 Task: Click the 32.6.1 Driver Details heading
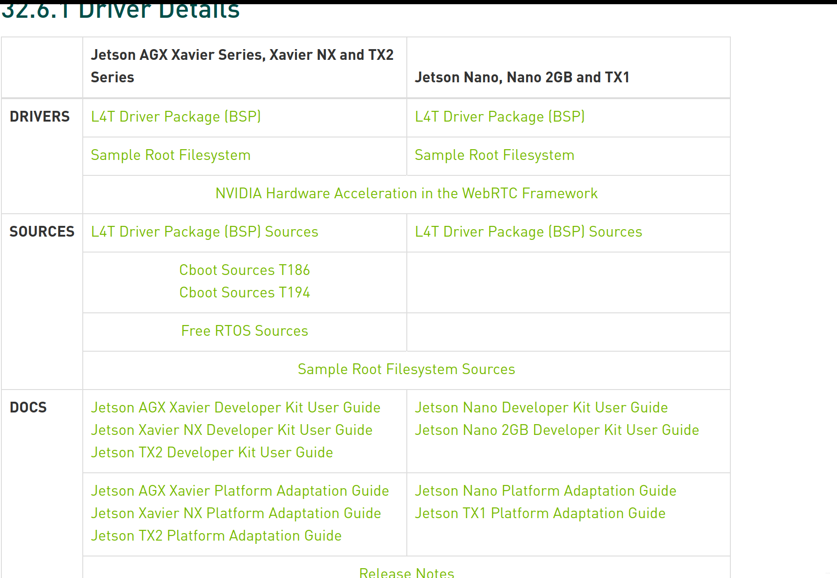[121, 10]
